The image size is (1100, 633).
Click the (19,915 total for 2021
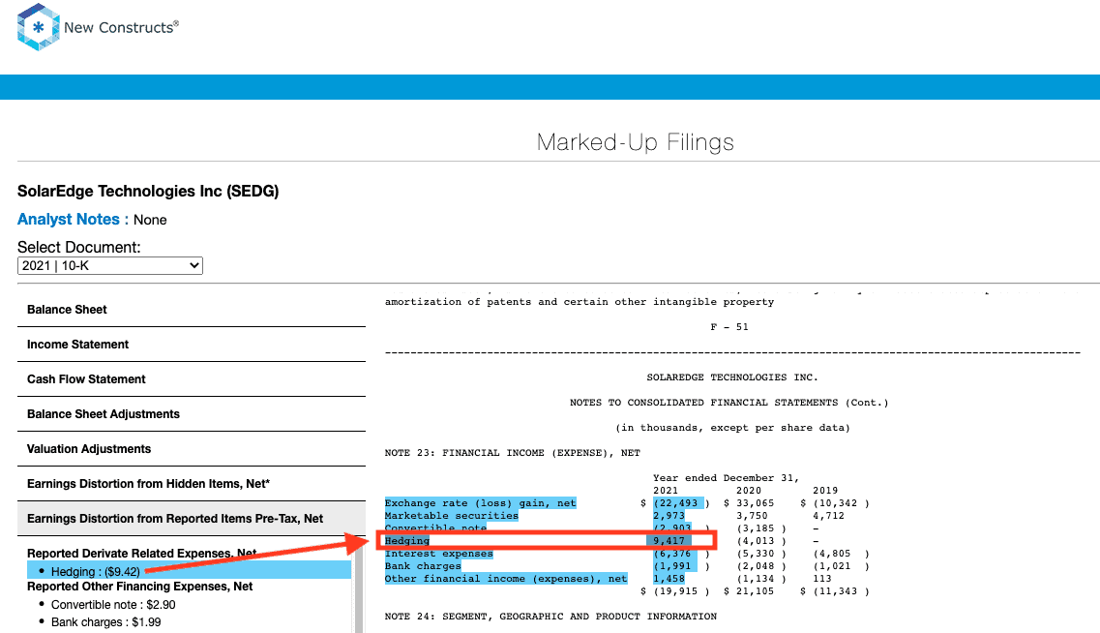[x=675, y=591]
